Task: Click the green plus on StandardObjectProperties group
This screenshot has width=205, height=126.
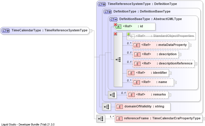Action: pyautogui.click(x=128, y=34)
